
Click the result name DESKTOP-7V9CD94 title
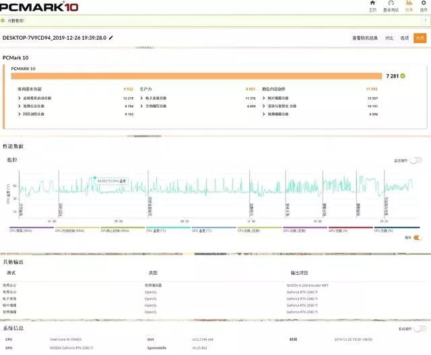click(55, 38)
